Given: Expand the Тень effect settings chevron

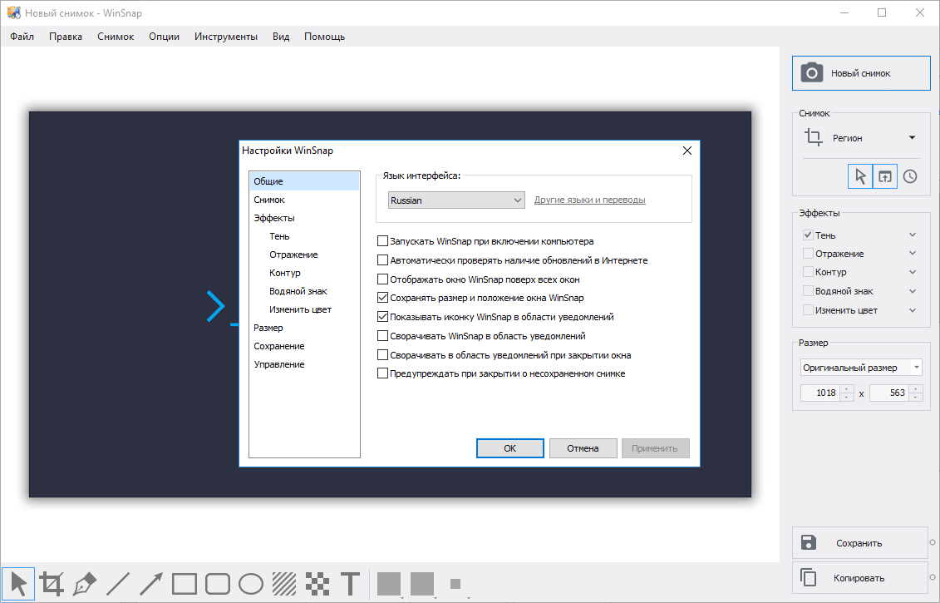Looking at the screenshot, I should (913, 235).
